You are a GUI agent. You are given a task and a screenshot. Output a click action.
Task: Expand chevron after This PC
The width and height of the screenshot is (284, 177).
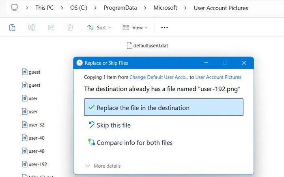click(62, 8)
